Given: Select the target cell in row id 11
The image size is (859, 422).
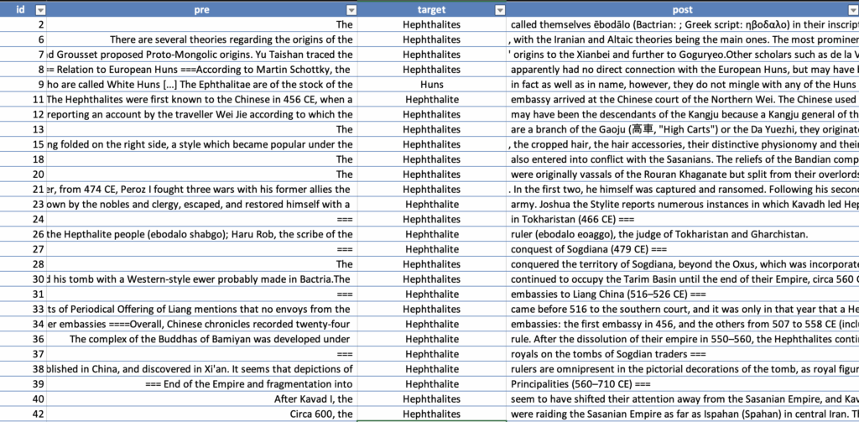Looking at the screenshot, I should click(x=432, y=100).
